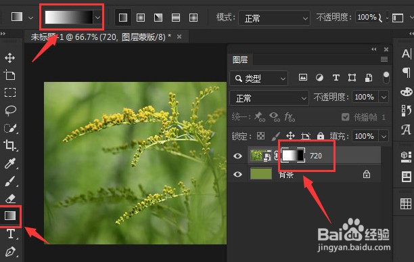This screenshot has width=414, height=262.
Task: Lock image pixels brush icon
Action: (x=275, y=136)
